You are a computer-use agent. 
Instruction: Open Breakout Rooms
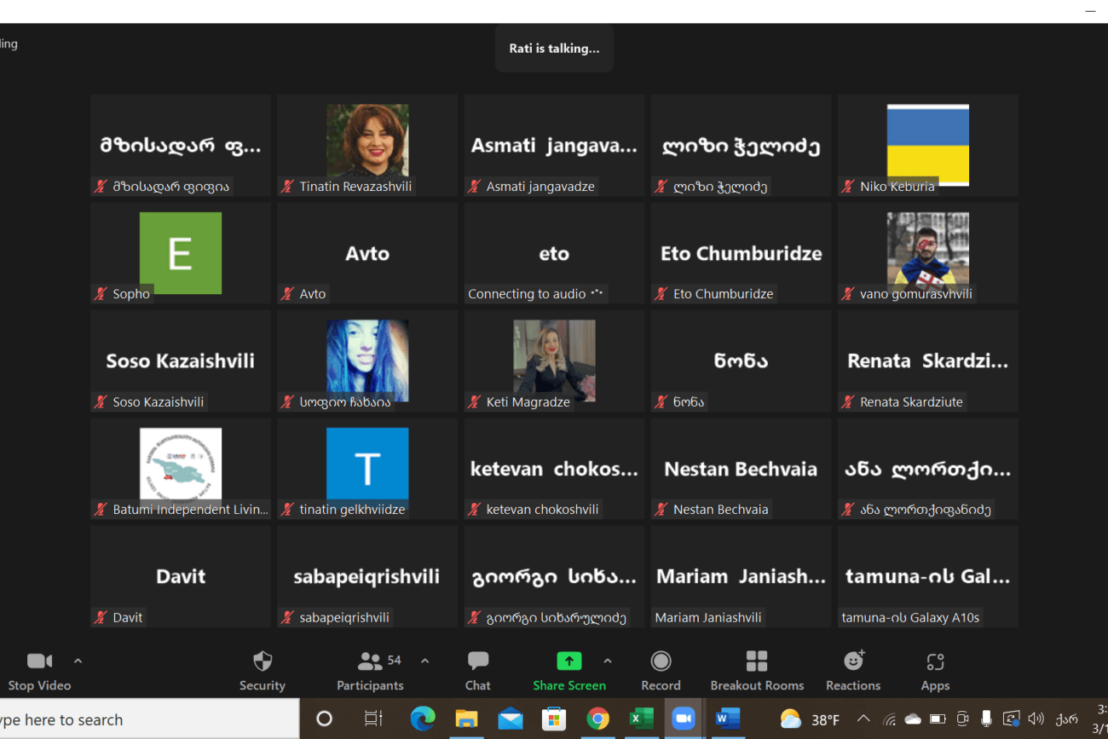pos(757,670)
